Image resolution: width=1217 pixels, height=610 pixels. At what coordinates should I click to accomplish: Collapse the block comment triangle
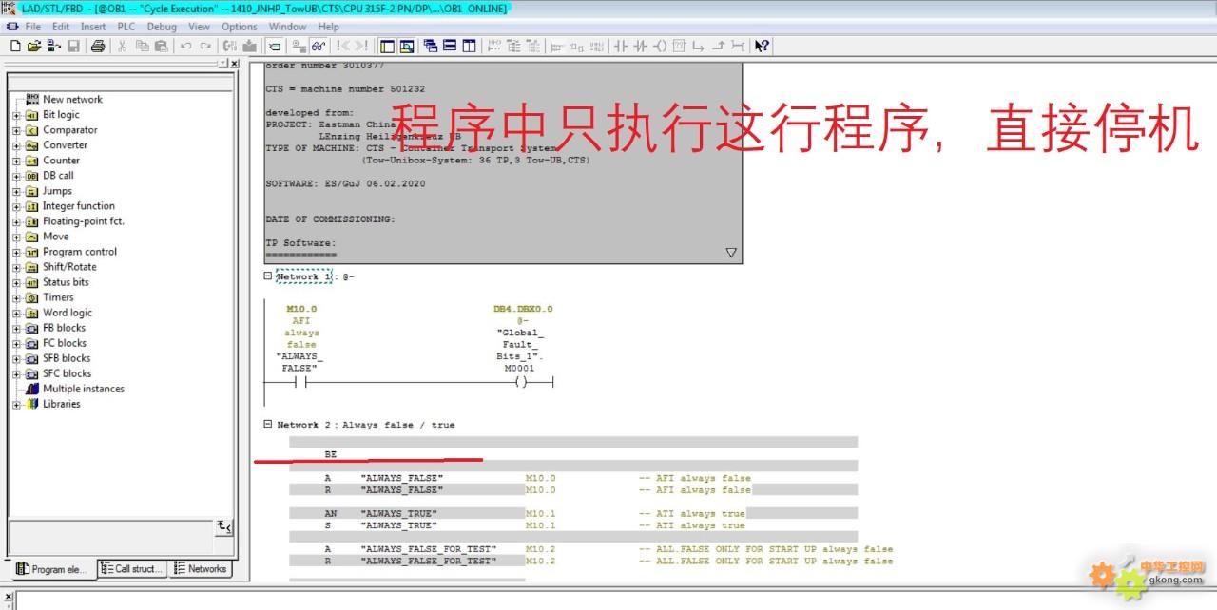tap(731, 253)
